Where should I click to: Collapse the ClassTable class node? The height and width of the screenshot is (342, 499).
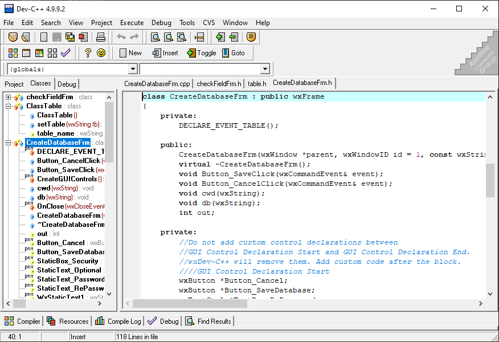click(x=9, y=107)
